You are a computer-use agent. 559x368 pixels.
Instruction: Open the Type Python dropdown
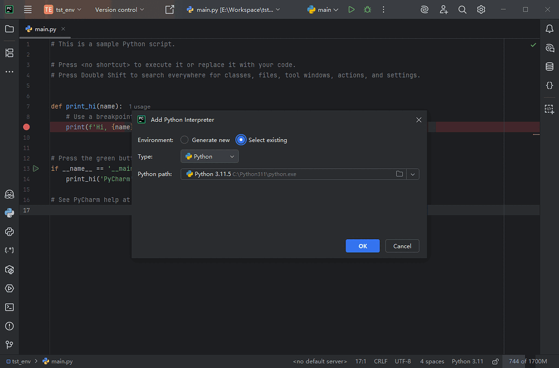click(210, 157)
